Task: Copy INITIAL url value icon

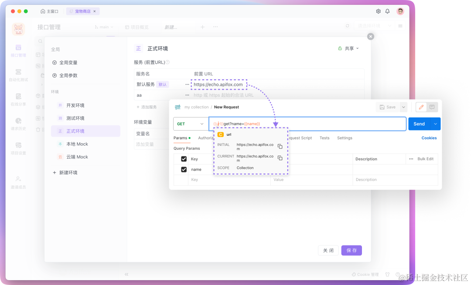Action: click(x=280, y=147)
